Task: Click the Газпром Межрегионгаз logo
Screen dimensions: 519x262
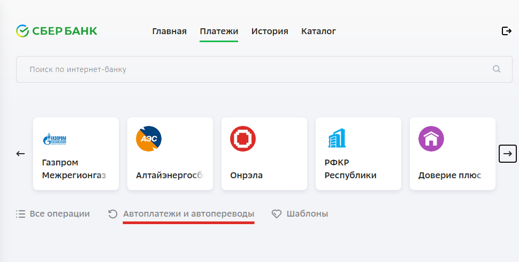Action: (x=55, y=139)
